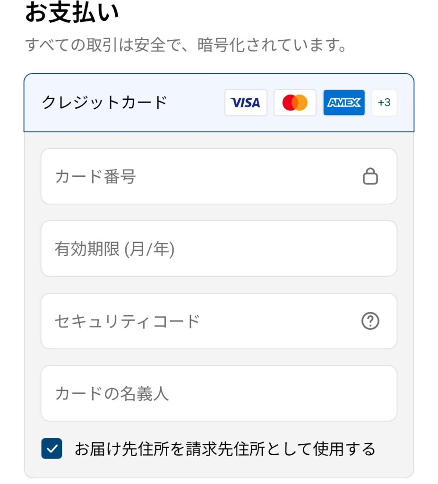This screenshot has height=484, width=438.
Task: Click the セキュリティコード placeholder text
Action: tap(127, 321)
